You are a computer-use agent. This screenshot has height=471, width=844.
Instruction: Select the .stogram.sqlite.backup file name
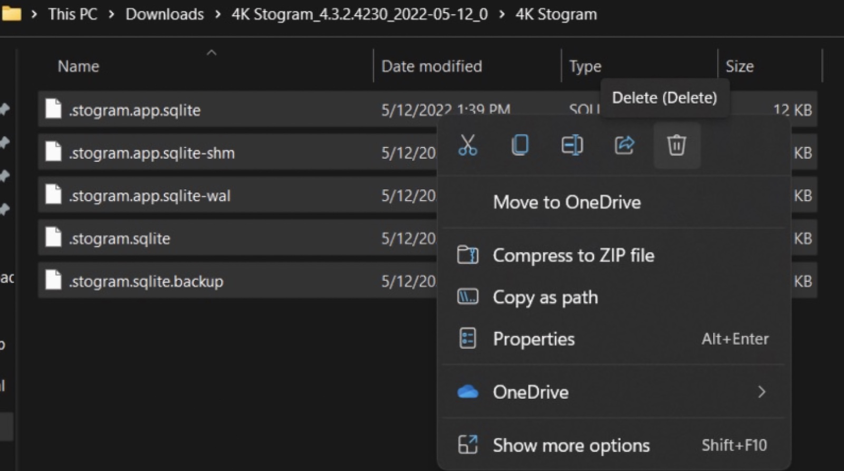(x=146, y=281)
